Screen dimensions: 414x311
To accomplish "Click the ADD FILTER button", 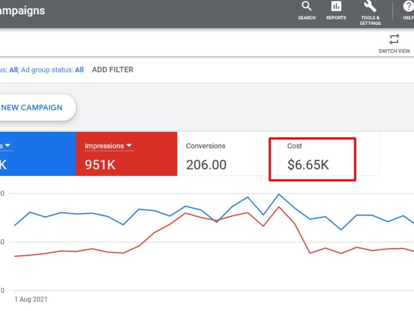I will pos(113,70).
